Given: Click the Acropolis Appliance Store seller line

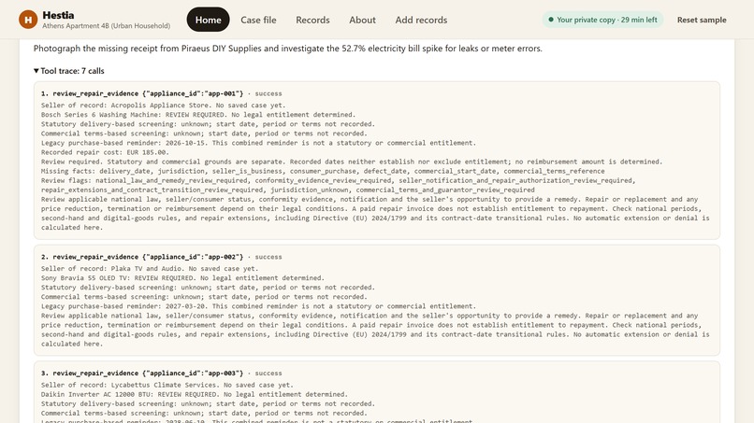Looking at the screenshot, I should point(163,106).
